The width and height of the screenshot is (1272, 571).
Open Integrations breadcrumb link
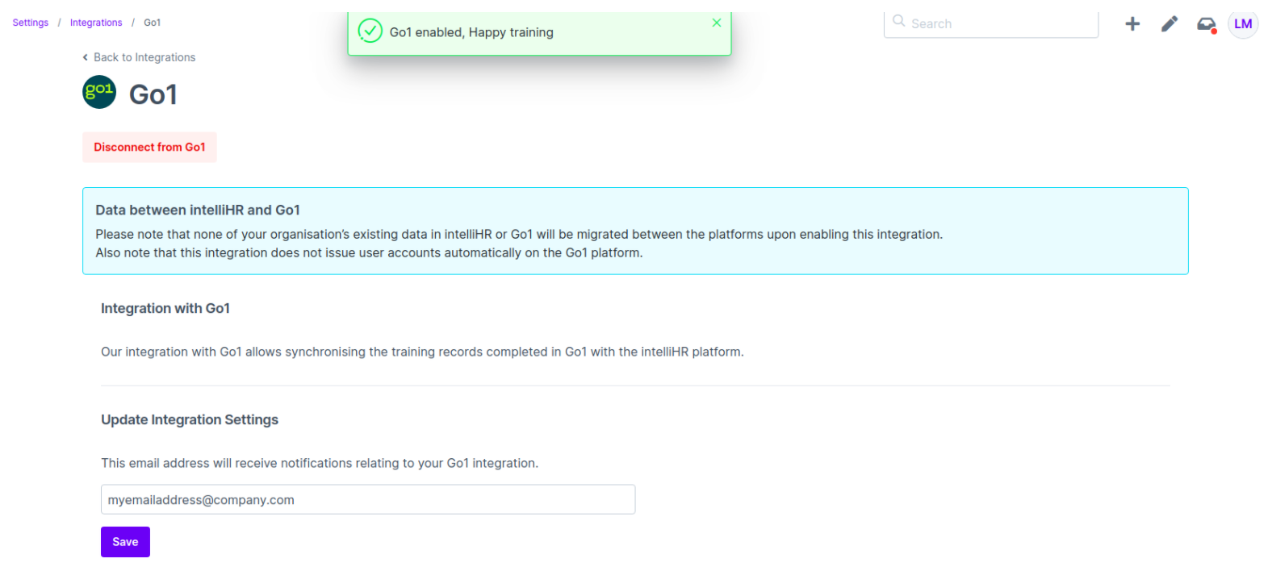96,23
